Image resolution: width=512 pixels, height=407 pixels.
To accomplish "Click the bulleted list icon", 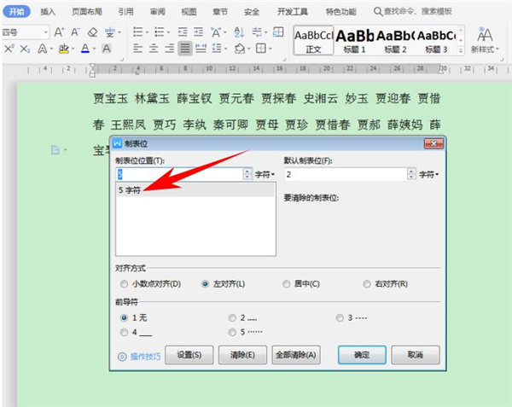I will [137, 32].
